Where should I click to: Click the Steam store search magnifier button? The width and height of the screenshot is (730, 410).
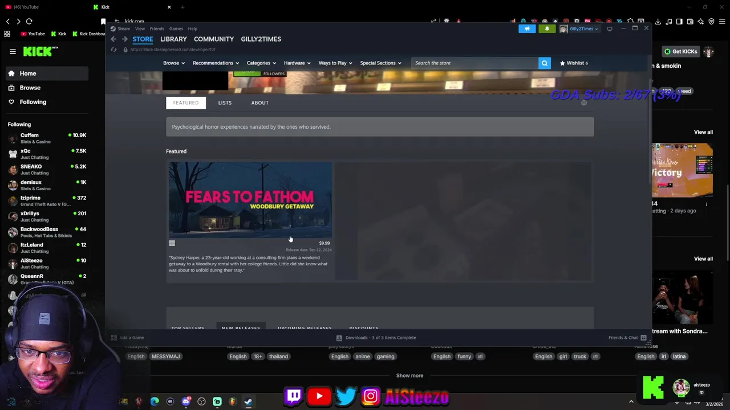click(x=545, y=63)
